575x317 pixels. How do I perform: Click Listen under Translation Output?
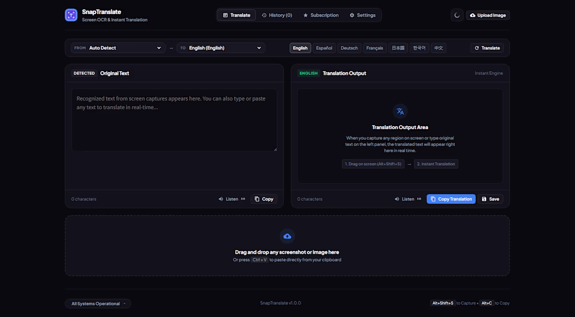[408, 199]
